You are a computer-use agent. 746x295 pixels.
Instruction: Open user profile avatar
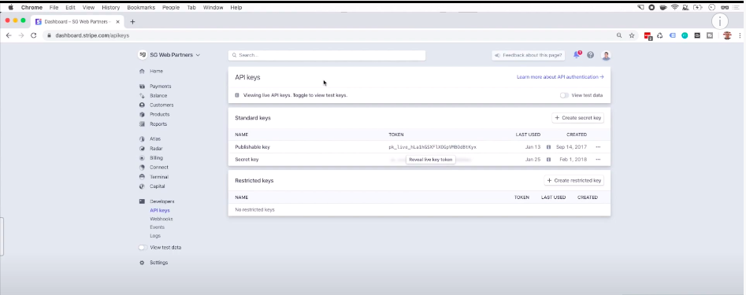pyautogui.click(x=606, y=56)
